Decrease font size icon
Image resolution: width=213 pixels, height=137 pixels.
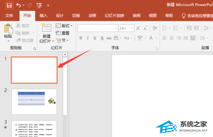coord(146,28)
